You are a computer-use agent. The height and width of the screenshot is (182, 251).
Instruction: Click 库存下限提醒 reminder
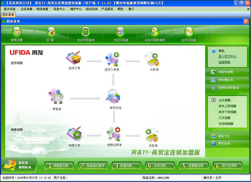click(227, 112)
